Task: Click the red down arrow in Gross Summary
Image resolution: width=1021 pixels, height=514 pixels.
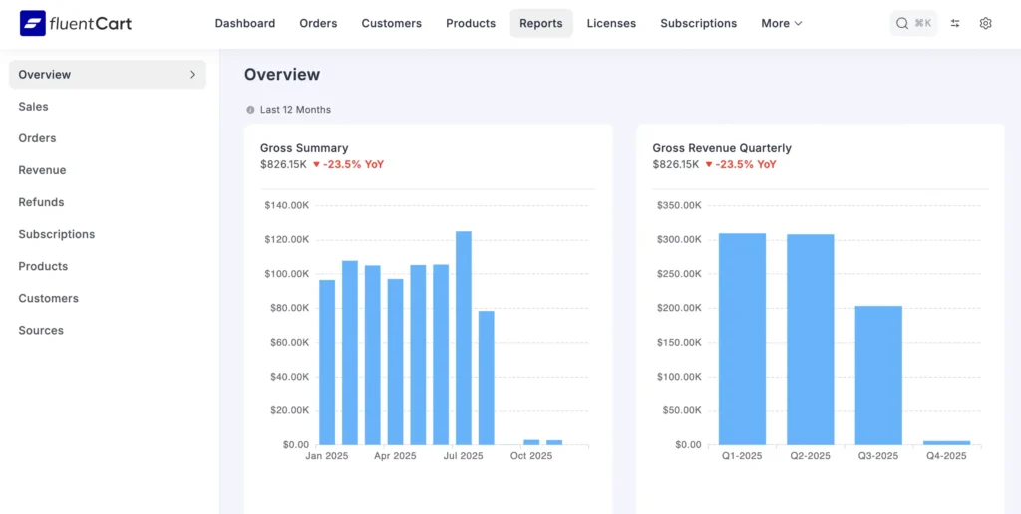Action: [x=316, y=165]
